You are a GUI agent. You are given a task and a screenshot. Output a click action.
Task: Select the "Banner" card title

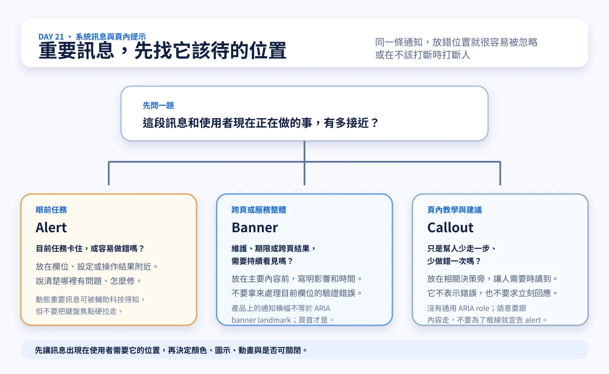point(254,227)
